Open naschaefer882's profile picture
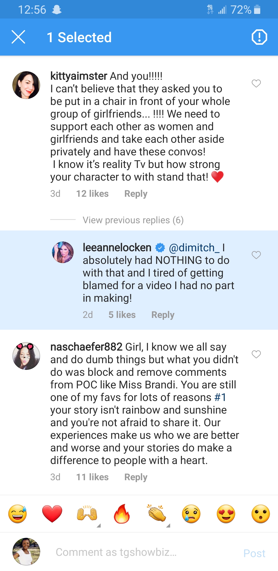The width and height of the screenshot is (278, 571). [26, 356]
